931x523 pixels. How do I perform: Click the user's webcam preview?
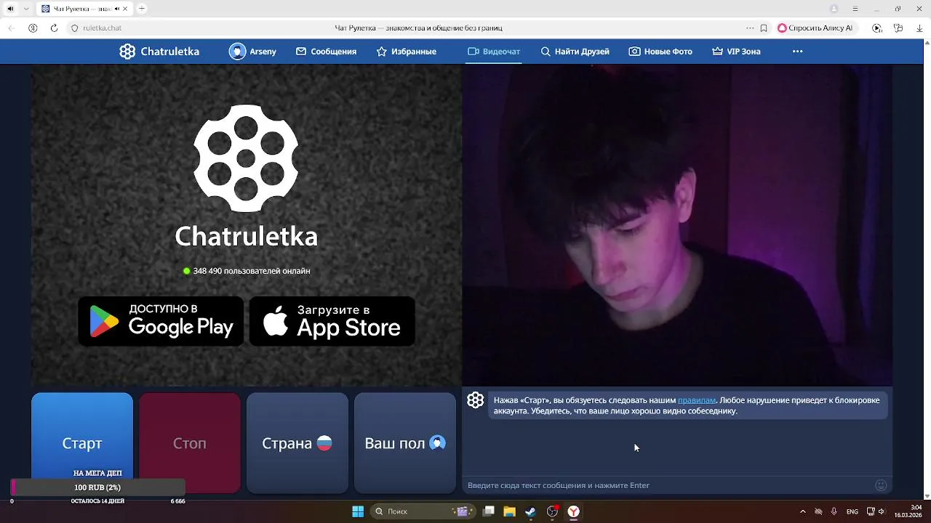click(678, 225)
